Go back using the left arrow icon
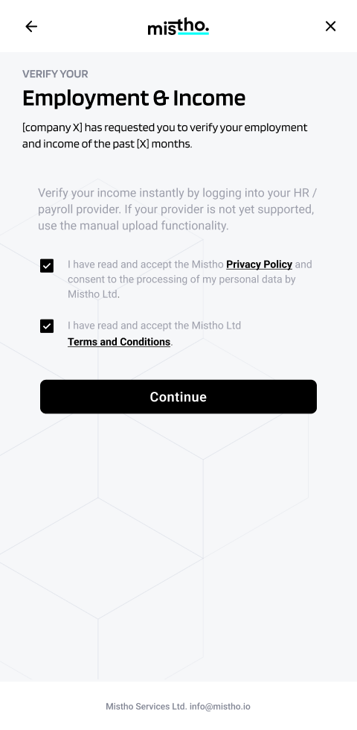The width and height of the screenshot is (357, 730). (31, 26)
